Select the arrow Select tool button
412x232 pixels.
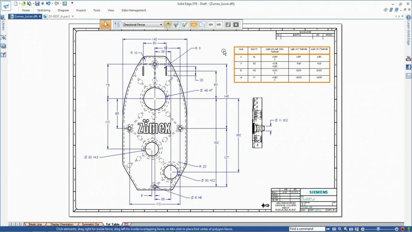pos(106,24)
